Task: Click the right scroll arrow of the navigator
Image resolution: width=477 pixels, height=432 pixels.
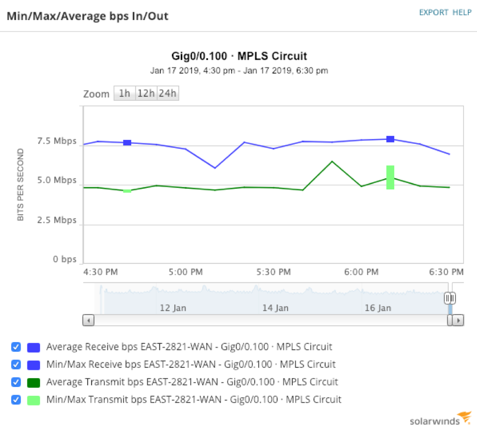Action: click(x=458, y=320)
